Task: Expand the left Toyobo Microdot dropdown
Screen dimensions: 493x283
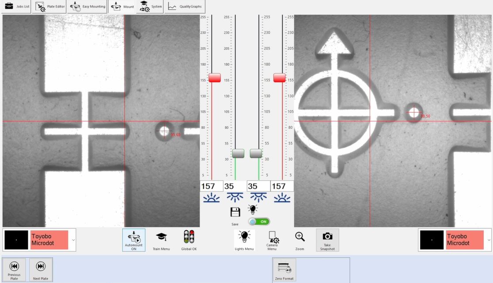Action: pos(73,240)
